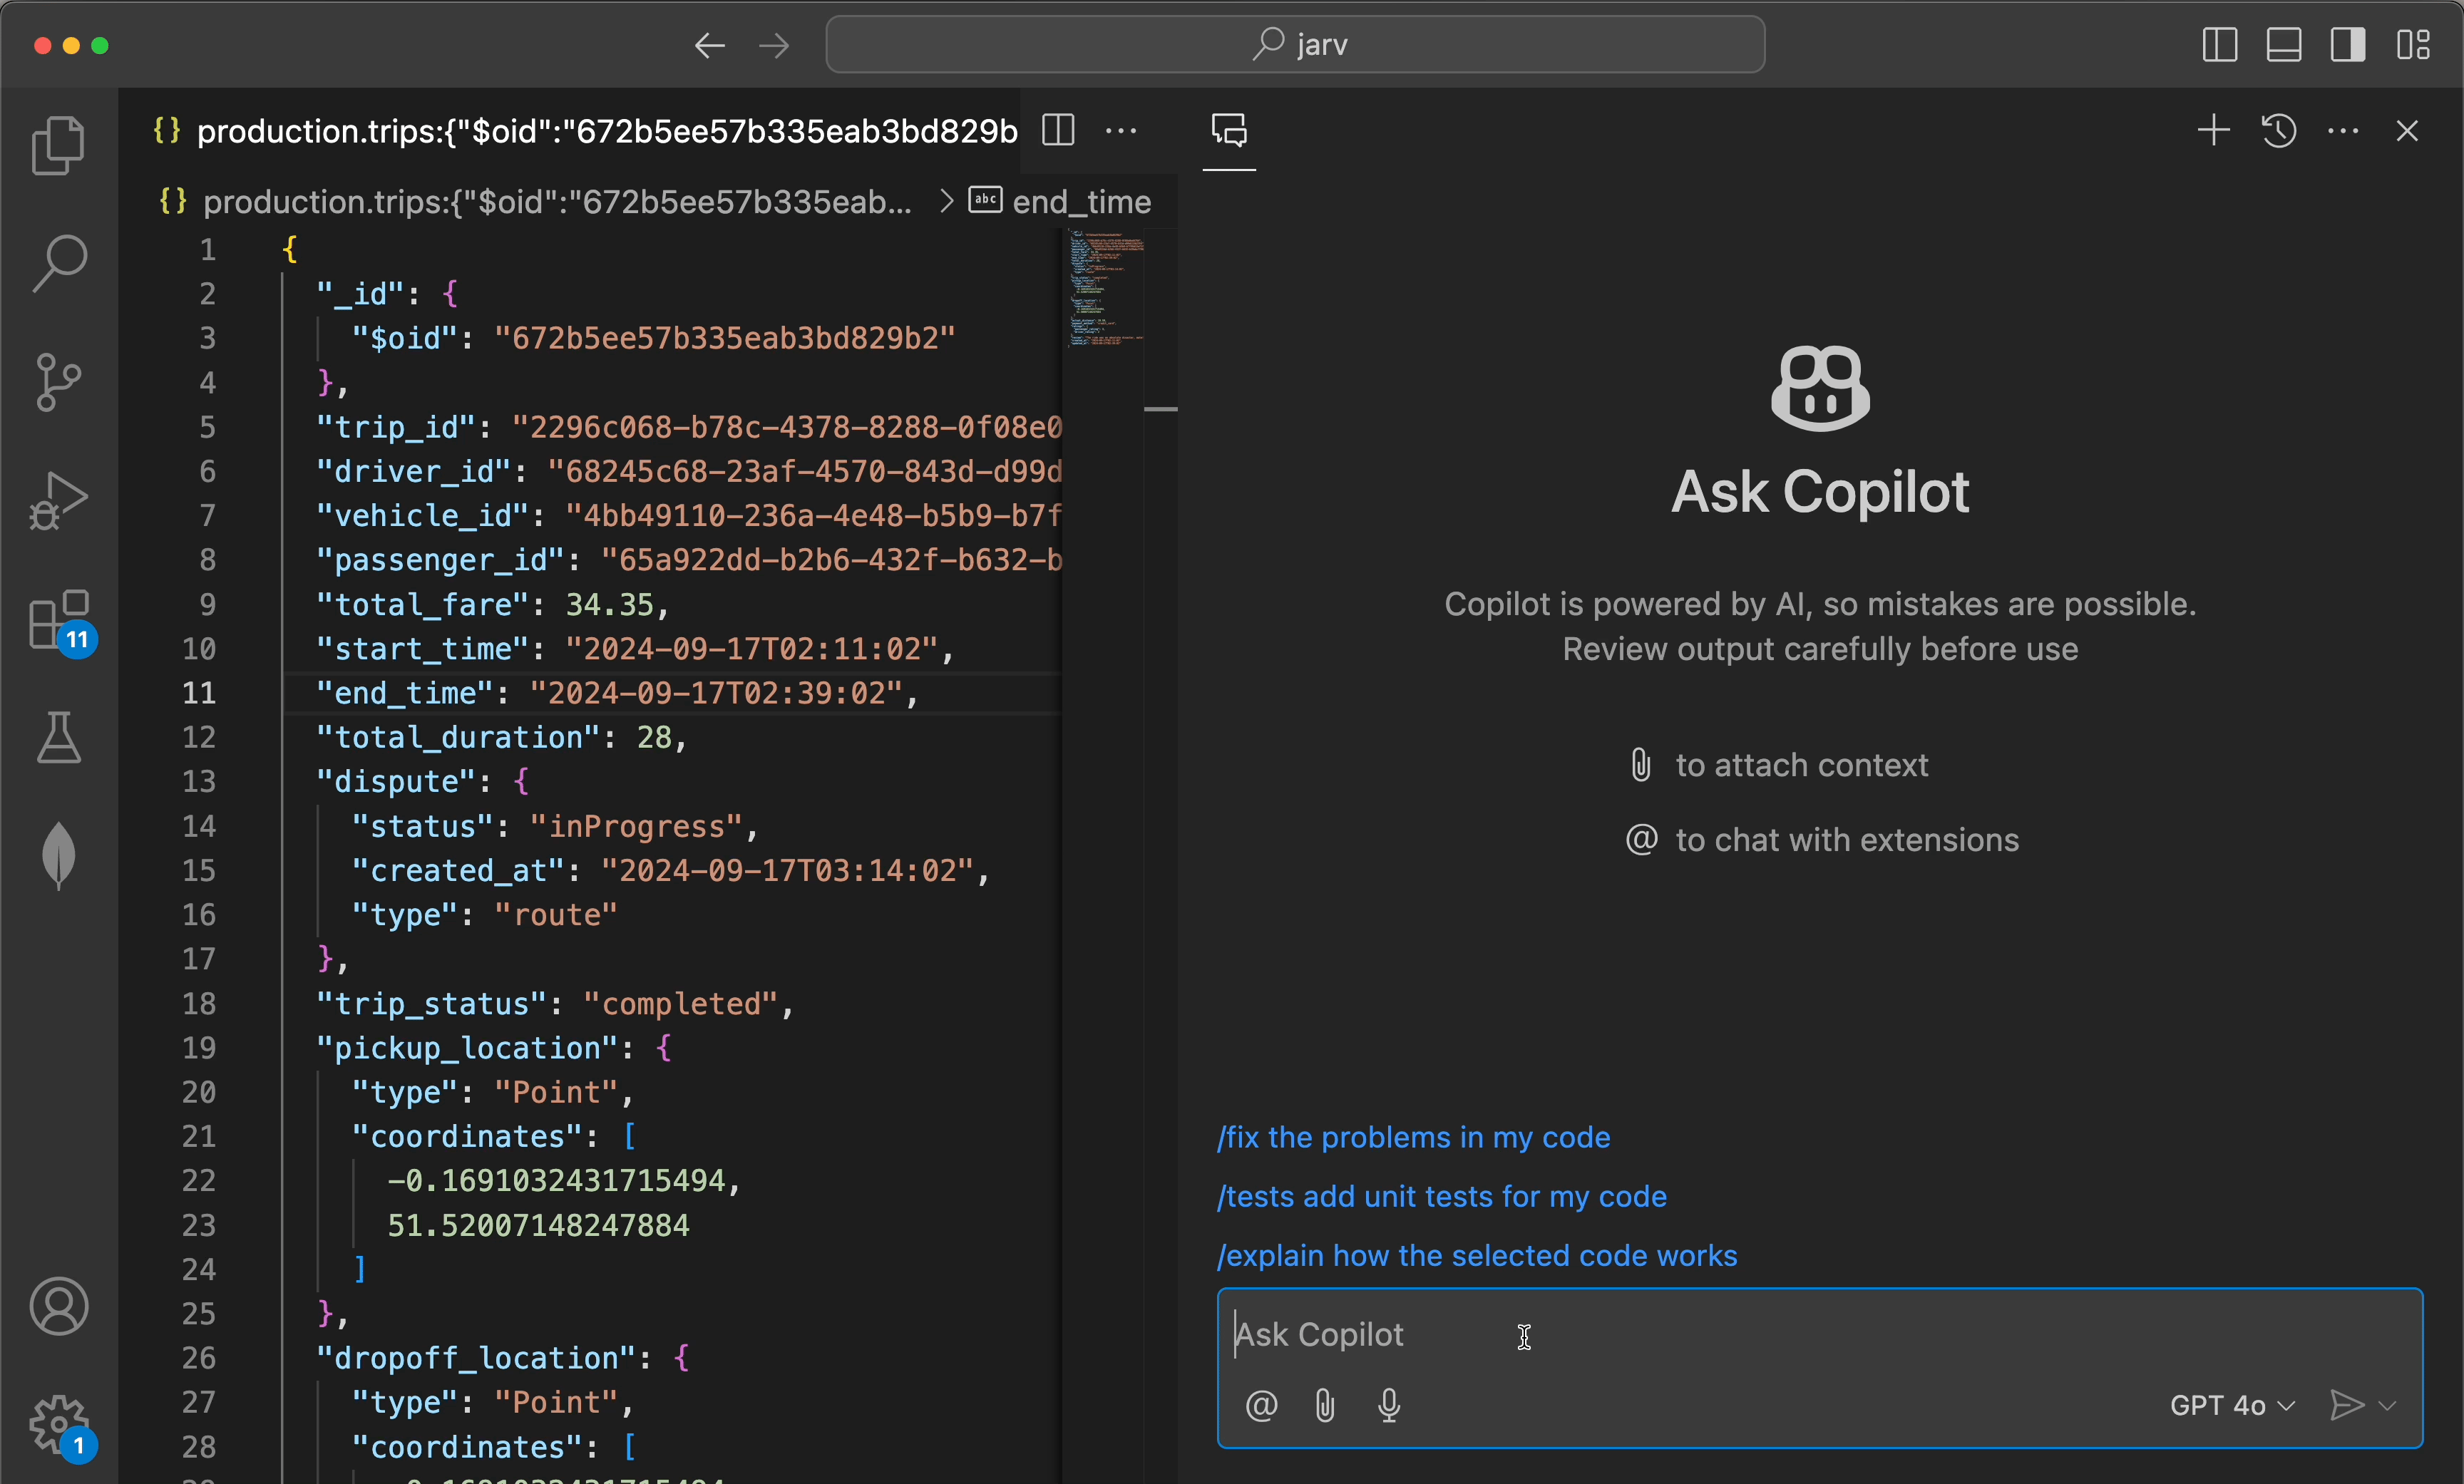Screen dimensions: 2464x1484
Task: Toggle the secondary side bar visibility
Action: 2347,45
